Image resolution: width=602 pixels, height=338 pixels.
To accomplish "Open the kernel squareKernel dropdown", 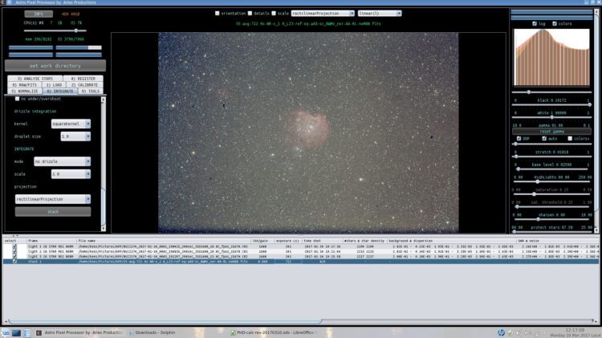I will (71, 124).
